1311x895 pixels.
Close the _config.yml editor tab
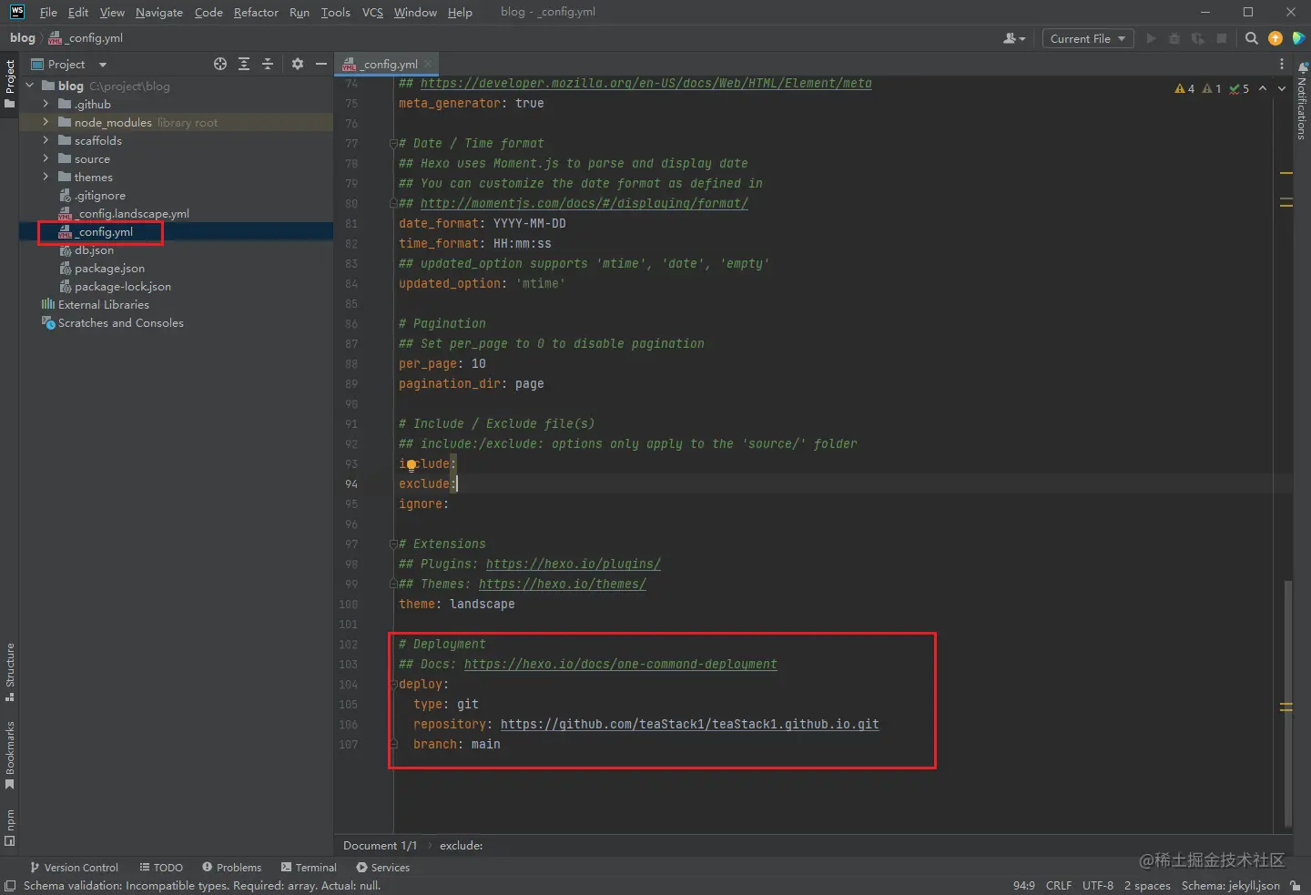click(x=429, y=64)
